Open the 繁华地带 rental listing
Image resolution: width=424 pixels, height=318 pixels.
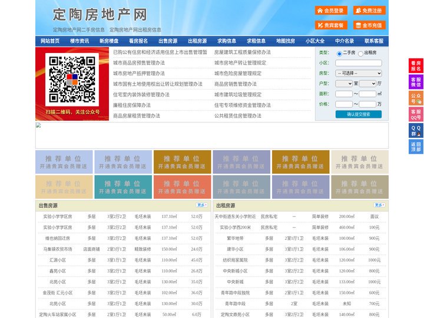(x=235, y=238)
